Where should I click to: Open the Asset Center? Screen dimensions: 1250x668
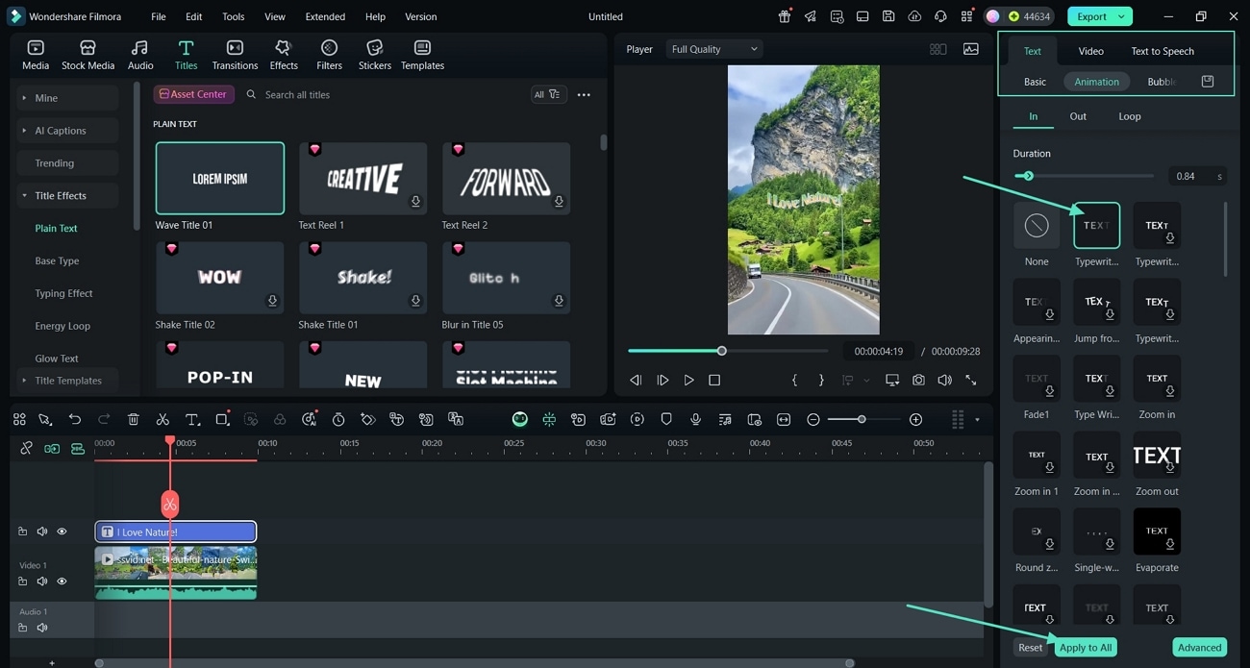tap(193, 93)
